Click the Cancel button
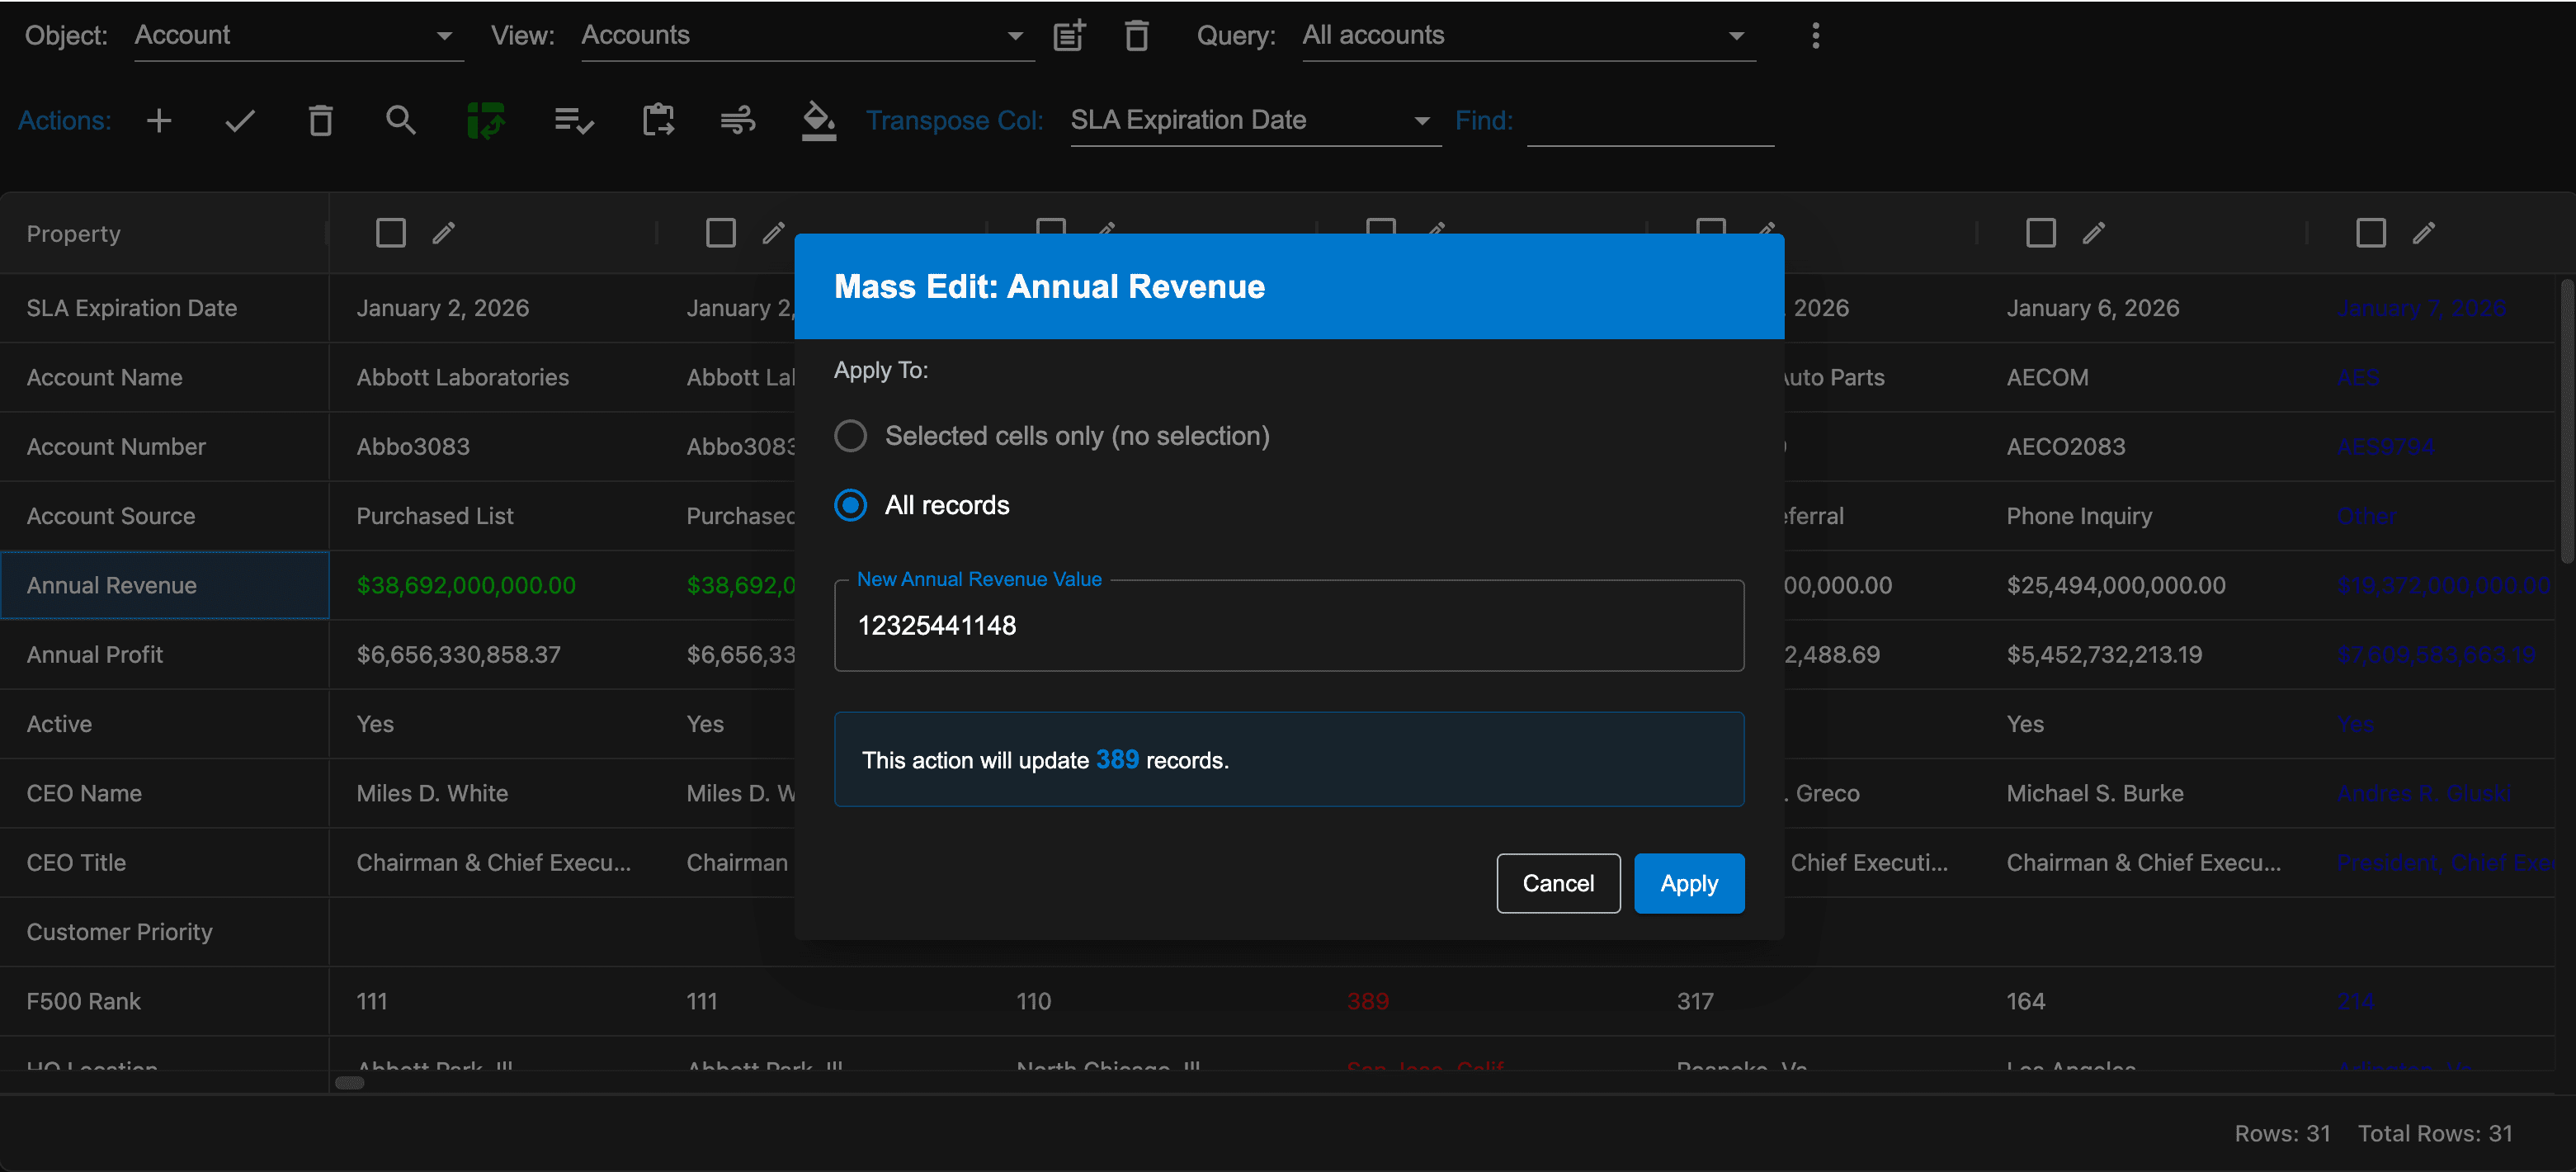Viewport: 2576px width, 1172px height. click(x=1557, y=883)
